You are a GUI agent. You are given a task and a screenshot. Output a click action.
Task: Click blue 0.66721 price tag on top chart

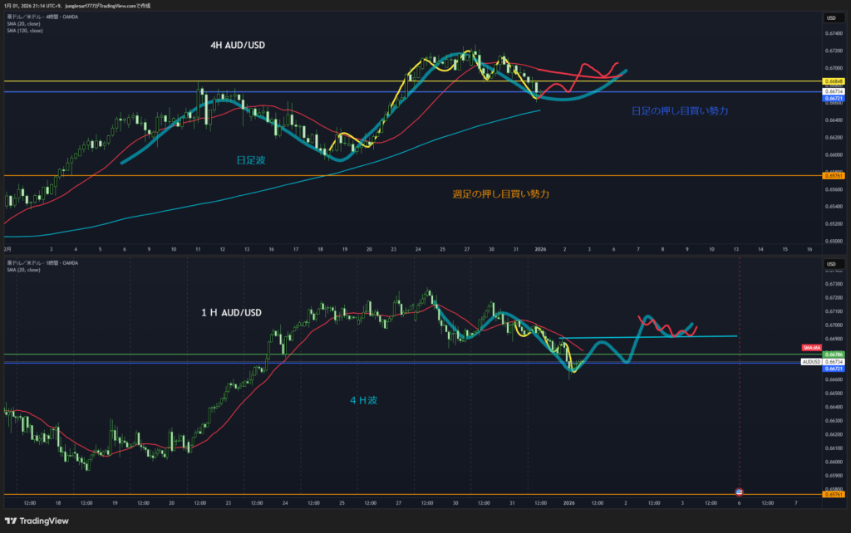point(834,99)
